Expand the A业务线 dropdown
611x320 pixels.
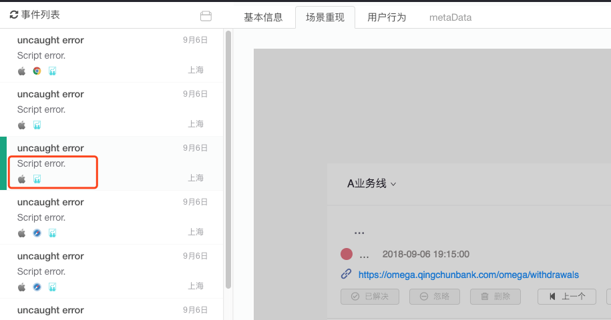click(372, 183)
